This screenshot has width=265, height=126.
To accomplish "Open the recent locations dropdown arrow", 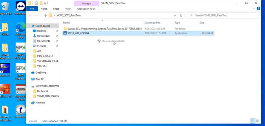I will click(41, 15).
